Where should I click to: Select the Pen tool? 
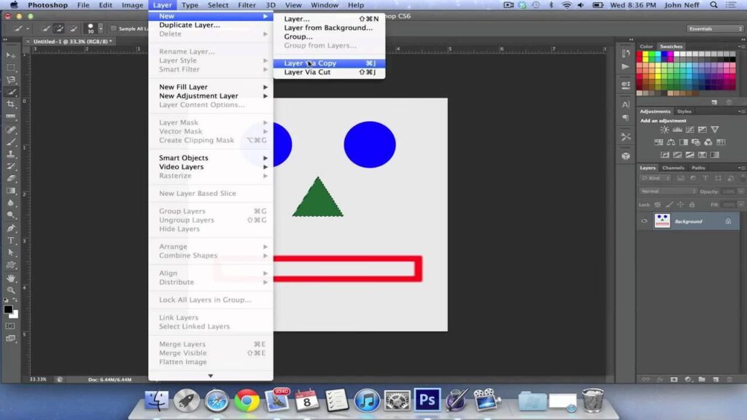(11, 227)
